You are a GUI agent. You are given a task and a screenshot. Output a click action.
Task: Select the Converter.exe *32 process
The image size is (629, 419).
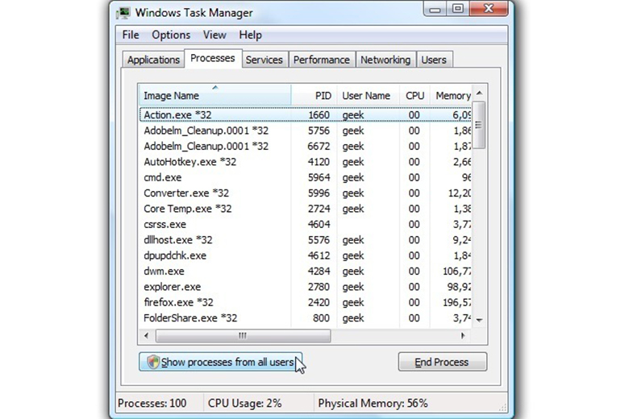tap(306, 193)
